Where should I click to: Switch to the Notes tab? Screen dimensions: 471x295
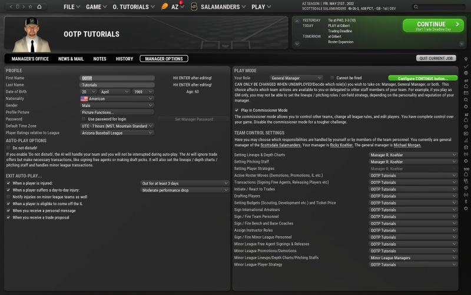[x=99, y=59]
